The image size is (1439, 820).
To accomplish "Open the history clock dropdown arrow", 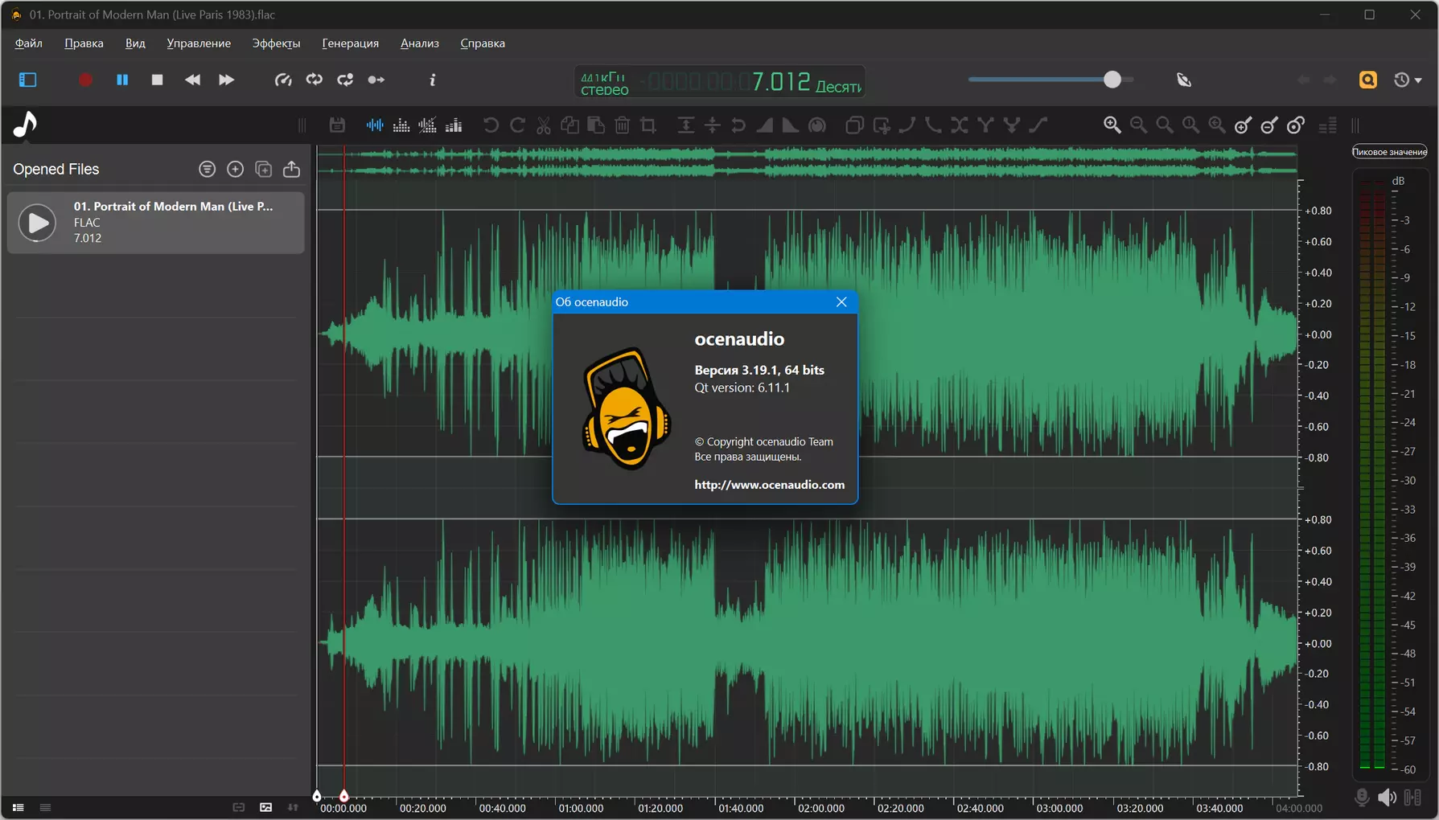I will click(1418, 80).
